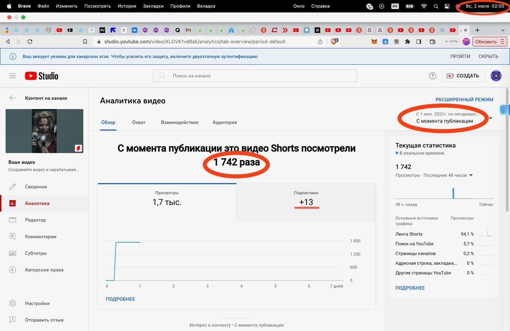Switch to the Аудитория tab
The width and height of the screenshot is (510, 331).
coord(224,123)
